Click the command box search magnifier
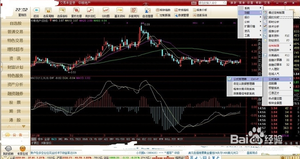The image size is (300, 159). 225,3
